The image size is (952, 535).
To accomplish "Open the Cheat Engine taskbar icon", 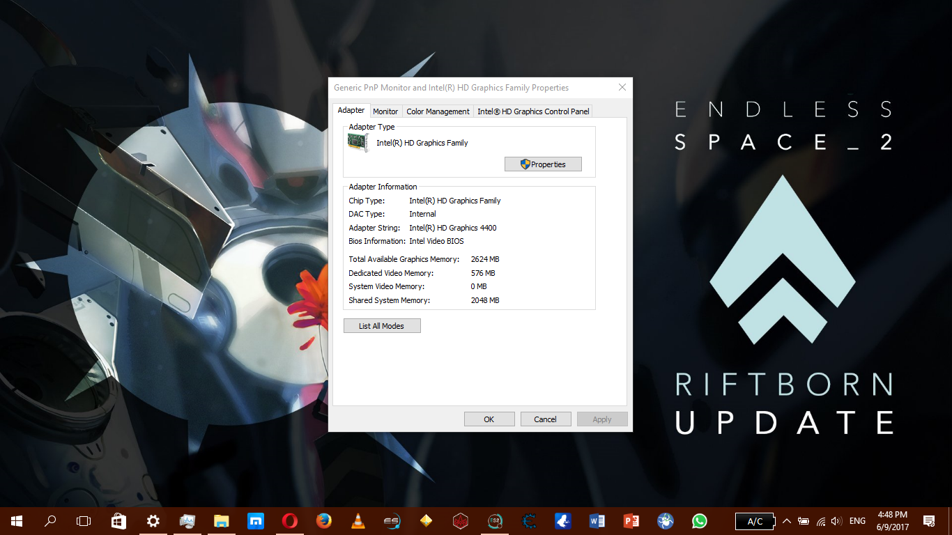I will tap(529, 521).
